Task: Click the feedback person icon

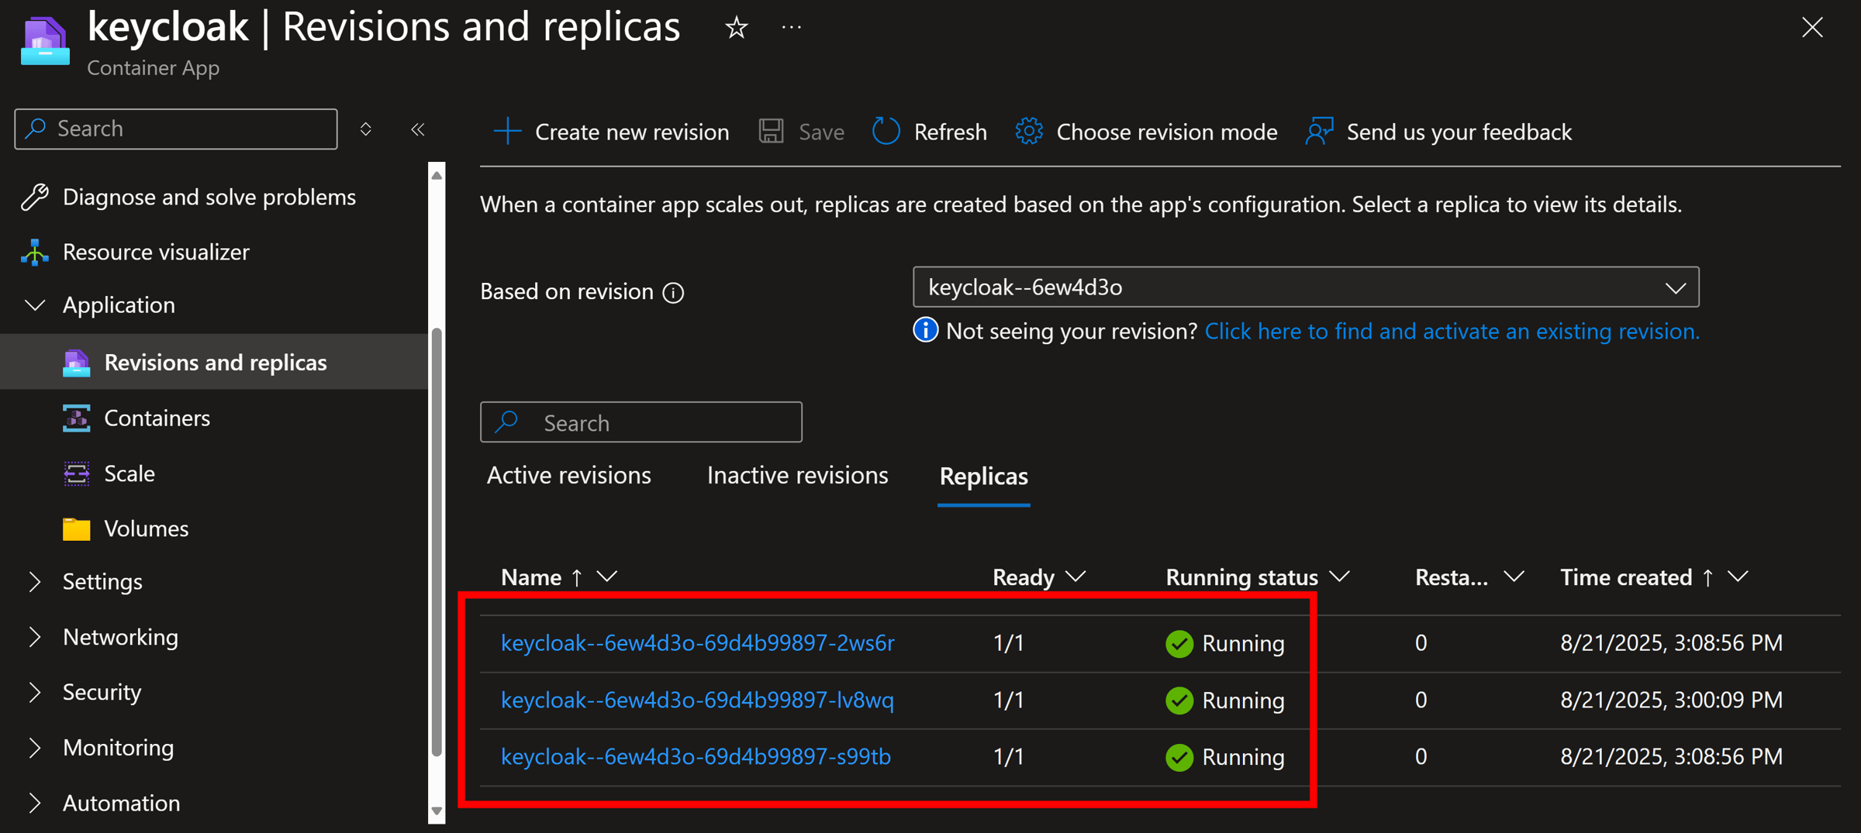Action: pos(1319,131)
